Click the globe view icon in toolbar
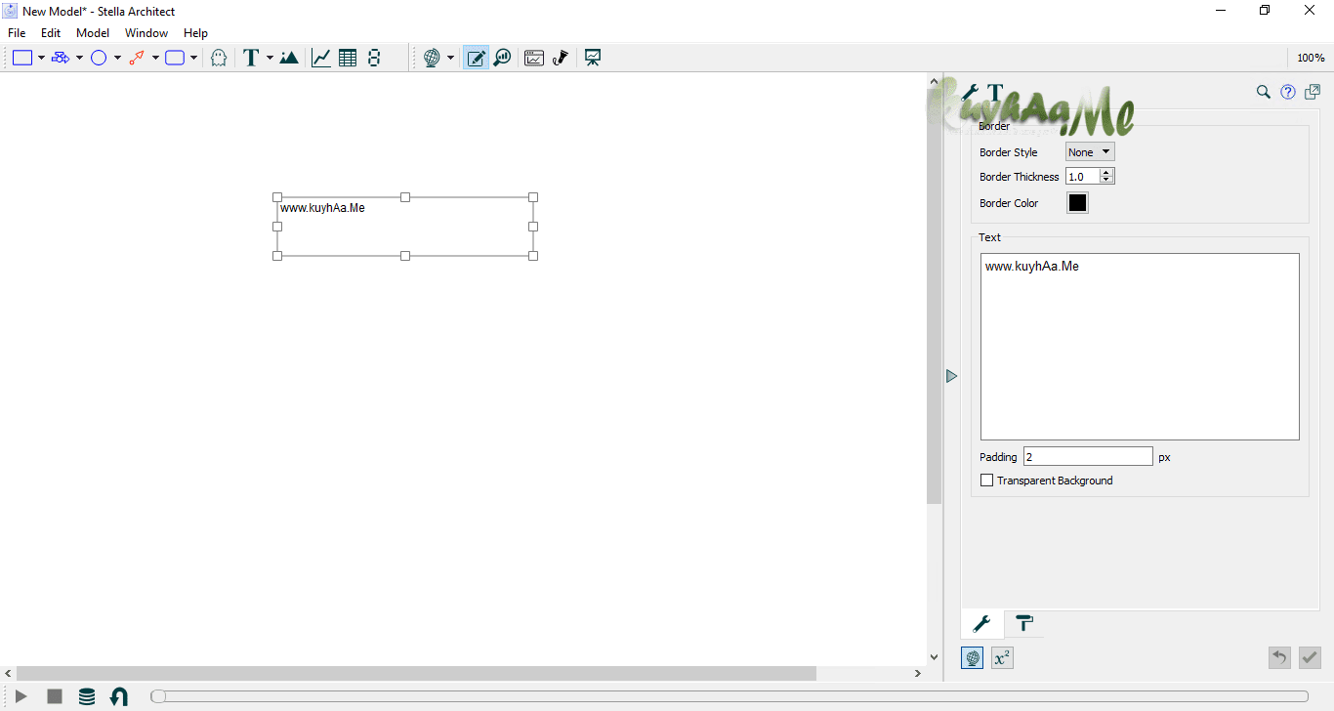 (x=432, y=59)
